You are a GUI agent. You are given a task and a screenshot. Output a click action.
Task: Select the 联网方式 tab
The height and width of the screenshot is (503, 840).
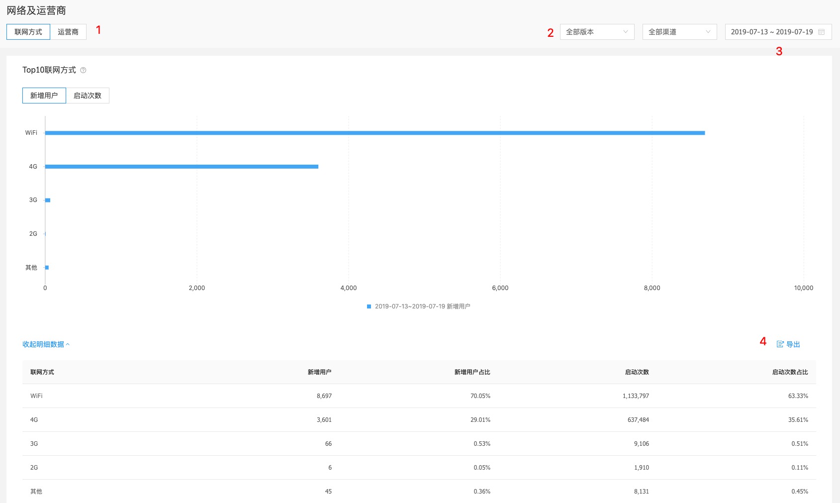pos(28,32)
